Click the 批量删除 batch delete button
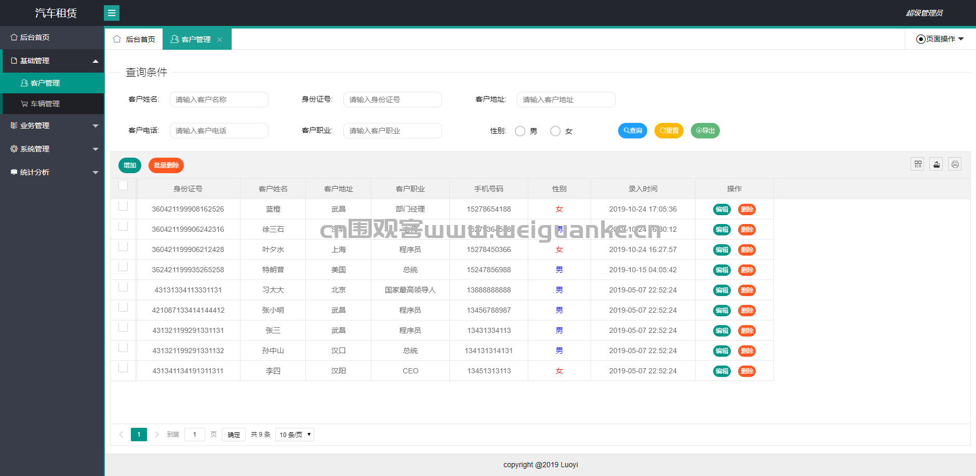This screenshot has width=976, height=476. 166,165
